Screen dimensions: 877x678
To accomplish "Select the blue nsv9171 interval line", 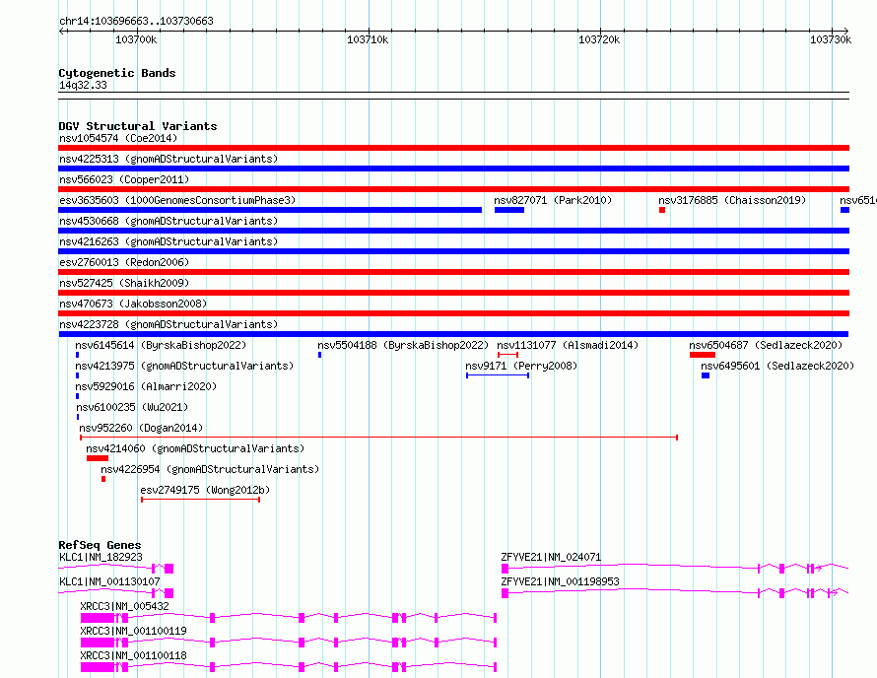I will click(x=498, y=375).
